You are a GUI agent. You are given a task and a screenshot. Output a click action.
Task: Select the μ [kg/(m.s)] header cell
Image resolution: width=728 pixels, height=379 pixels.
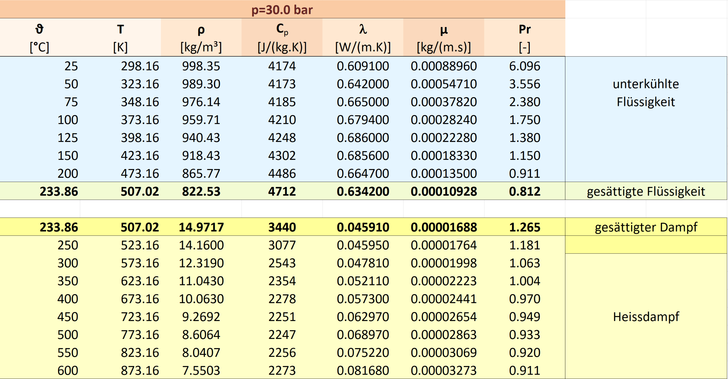tap(444, 38)
